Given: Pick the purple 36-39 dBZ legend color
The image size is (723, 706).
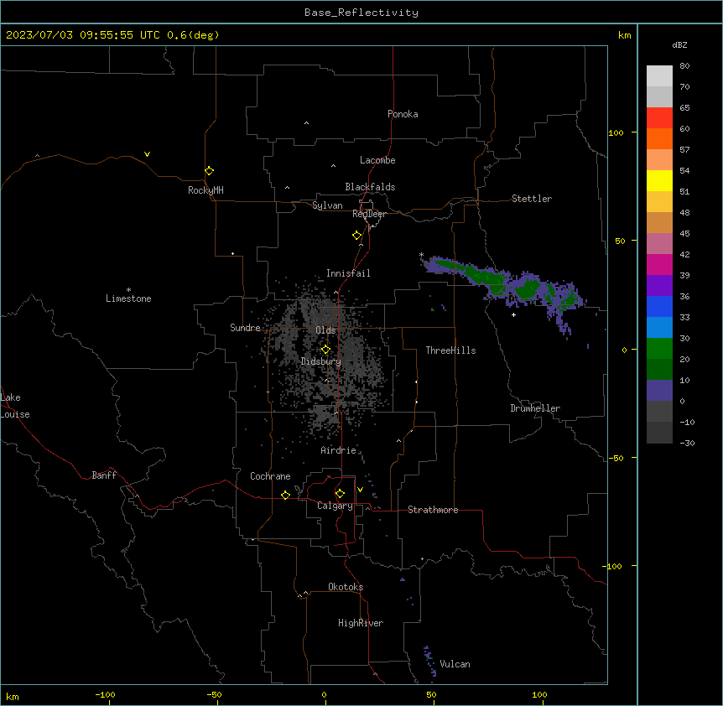Looking at the screenshot, I should [659, 285].
